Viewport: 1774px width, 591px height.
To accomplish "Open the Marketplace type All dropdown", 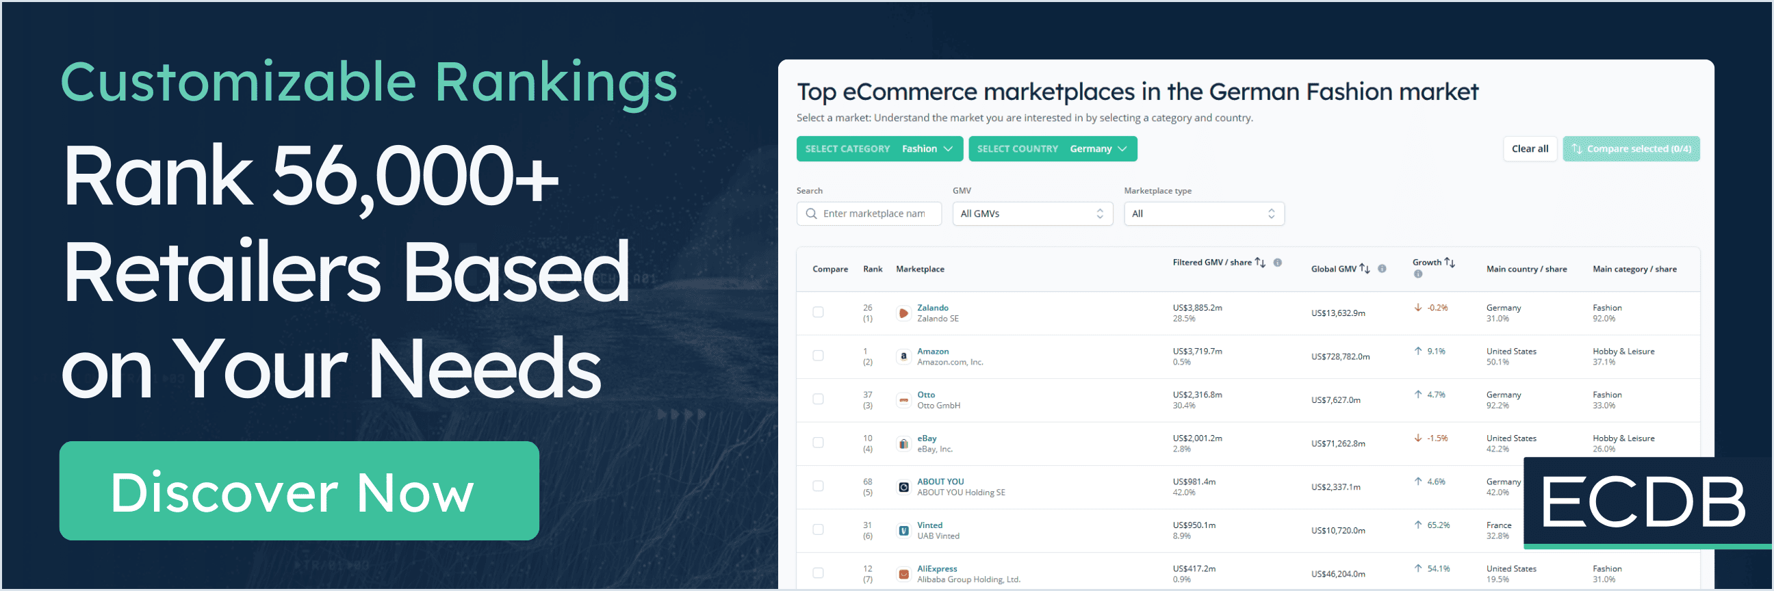I will tap(1204, 213).
